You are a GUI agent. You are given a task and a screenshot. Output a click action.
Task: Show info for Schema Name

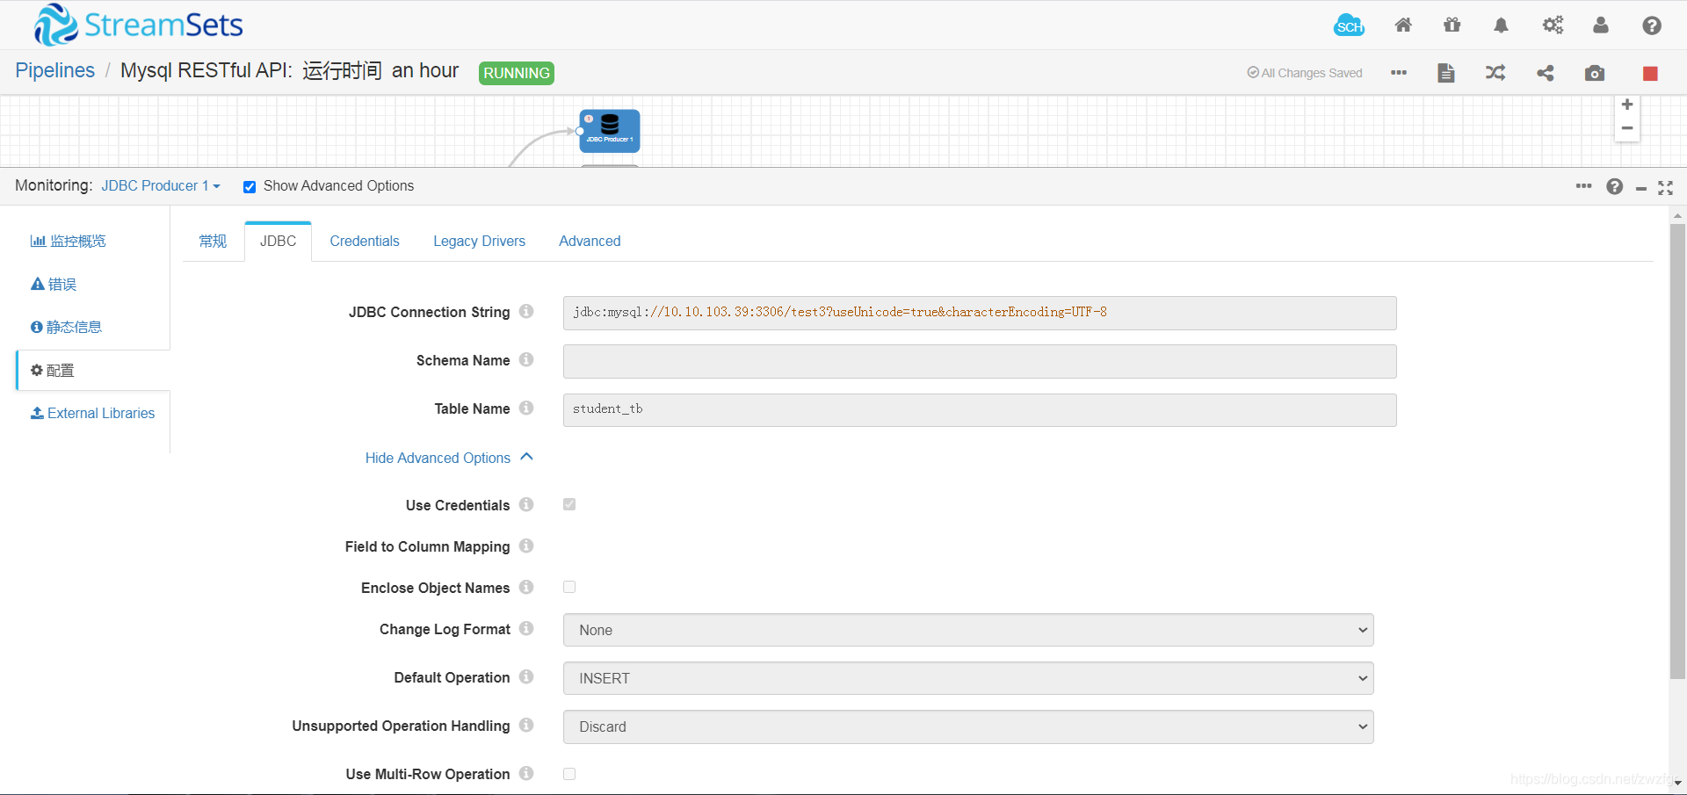pos(526,359)
